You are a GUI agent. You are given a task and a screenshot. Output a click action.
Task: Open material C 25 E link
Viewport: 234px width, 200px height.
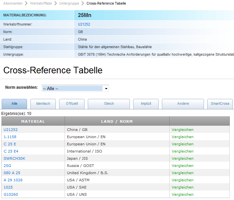10,144
